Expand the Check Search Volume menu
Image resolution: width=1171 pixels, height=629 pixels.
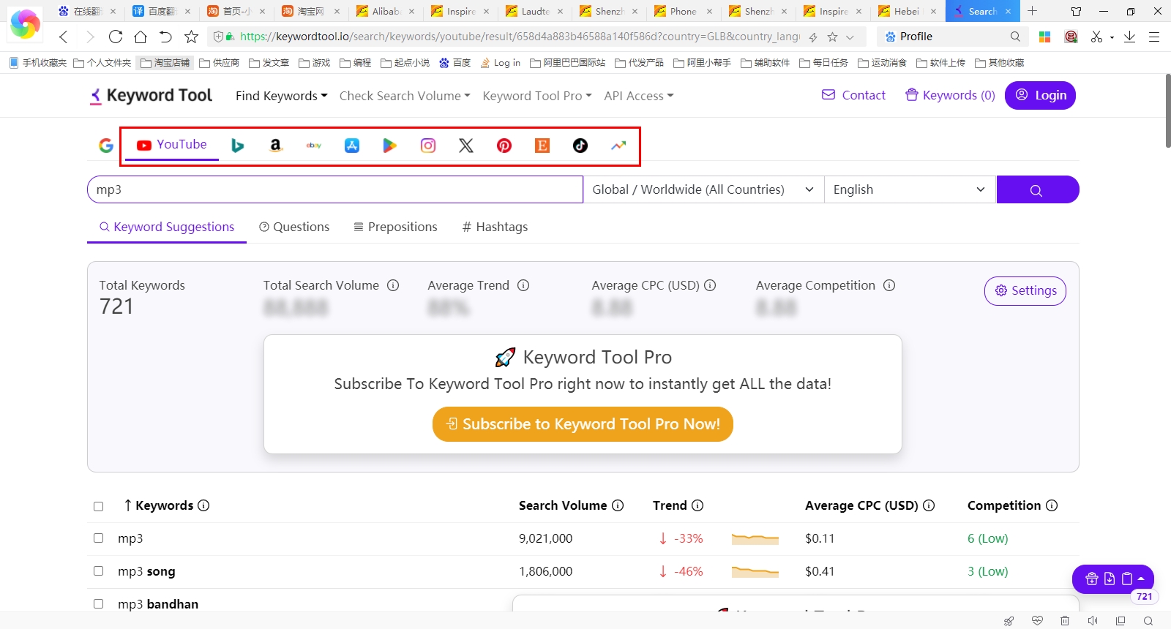(x=405, y=96)
